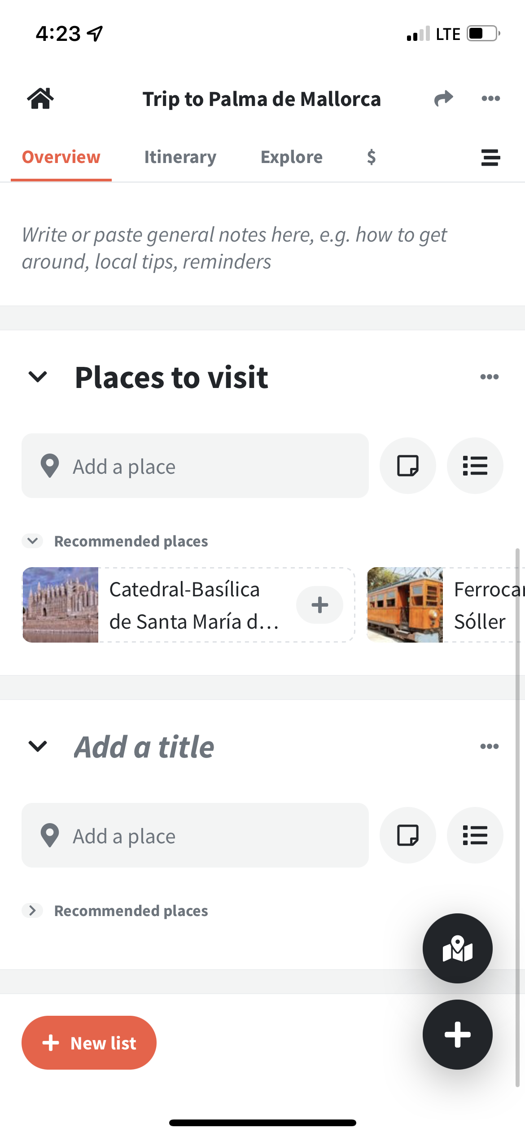
Task: Expand Recommended places in the untitled list
Action: (x=32, y=911)
